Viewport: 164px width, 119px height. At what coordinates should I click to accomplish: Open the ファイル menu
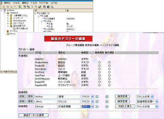tap(16, 3)
